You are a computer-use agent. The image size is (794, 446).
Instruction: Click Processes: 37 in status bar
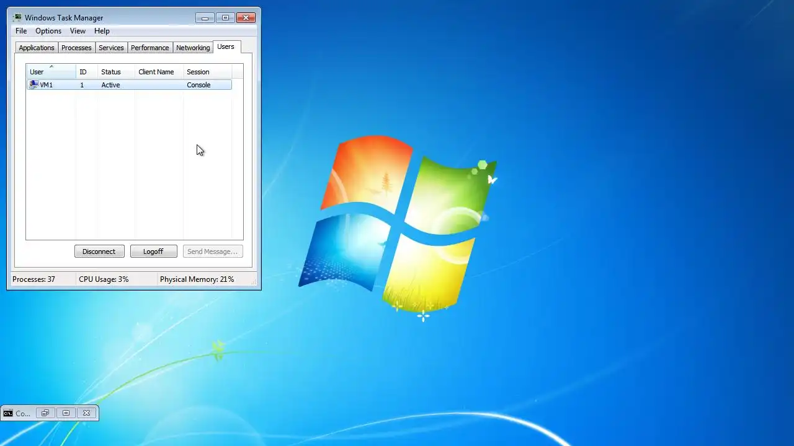[x=33, y=279]
